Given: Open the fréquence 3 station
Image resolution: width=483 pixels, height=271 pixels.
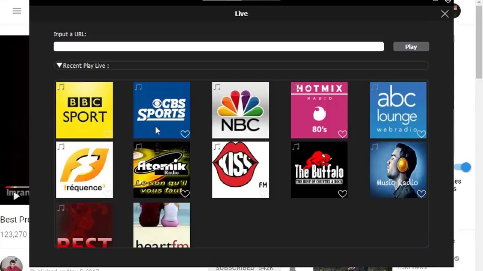Looking at the screenshot, I should pyautogui.click(x=84, y=170).
